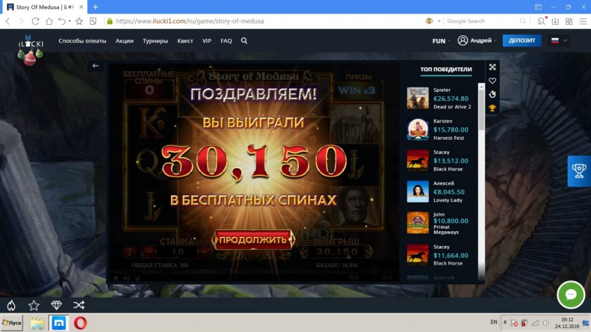This screenshot has width=591, height=332.
Task: Open Dead or Alive 2 winner thumbnail
Action: (418, 98)
